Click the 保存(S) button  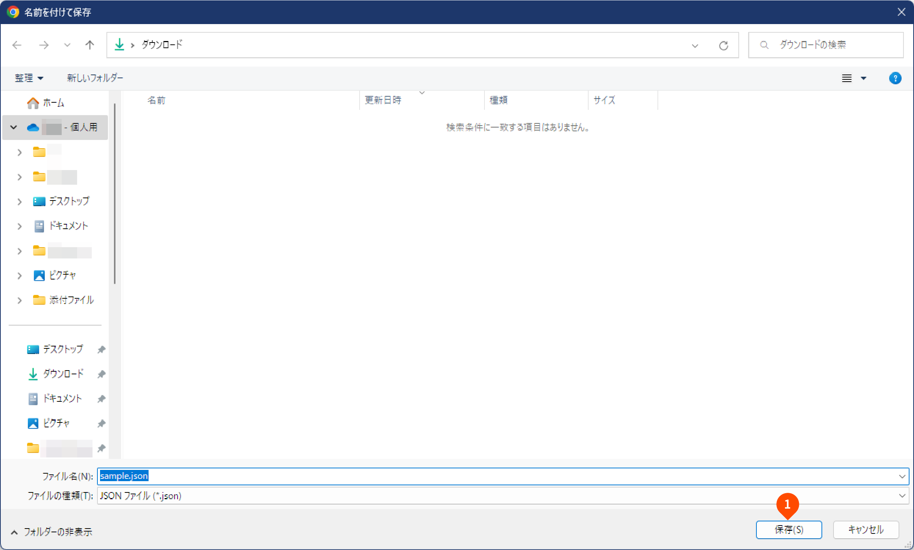click(789, 530)
